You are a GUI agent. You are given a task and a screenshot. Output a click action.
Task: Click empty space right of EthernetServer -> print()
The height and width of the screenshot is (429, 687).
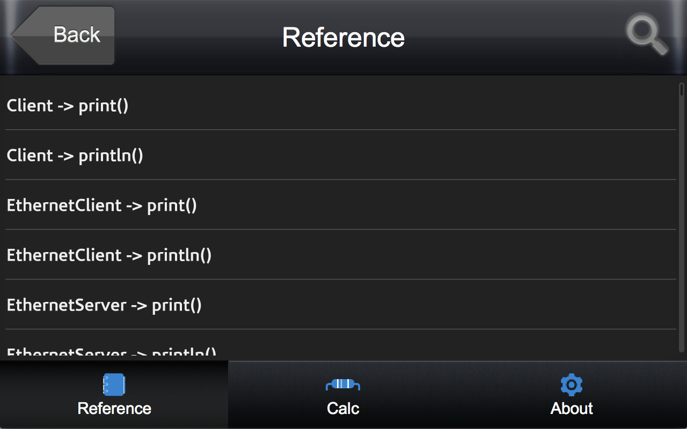click(x=429, y=305)
